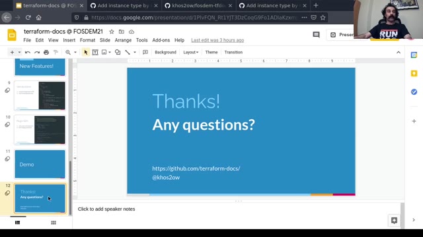Click the Zoom magnifier tool
The image size is (423, 237).
tap(68, 52)
